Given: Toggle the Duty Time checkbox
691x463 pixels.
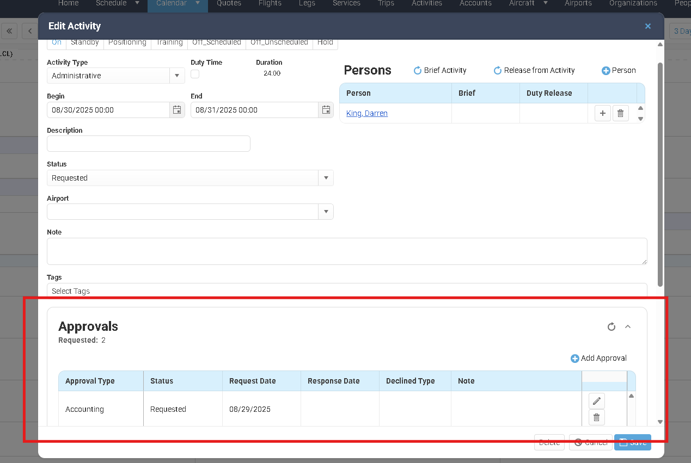Looking at the screenshot, I should [195, 74].
